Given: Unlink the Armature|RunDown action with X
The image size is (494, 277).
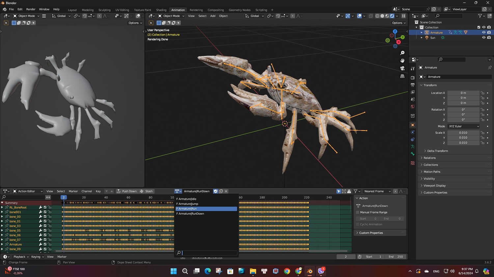Looking at the screenshot, I should coord(226,191).
